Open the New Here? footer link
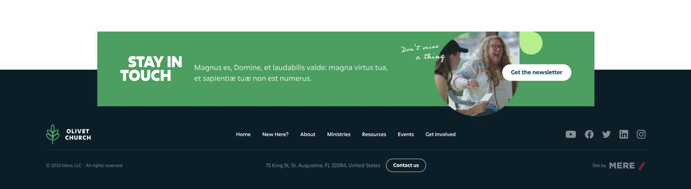691x189 pixels. (x=275, y=134)
